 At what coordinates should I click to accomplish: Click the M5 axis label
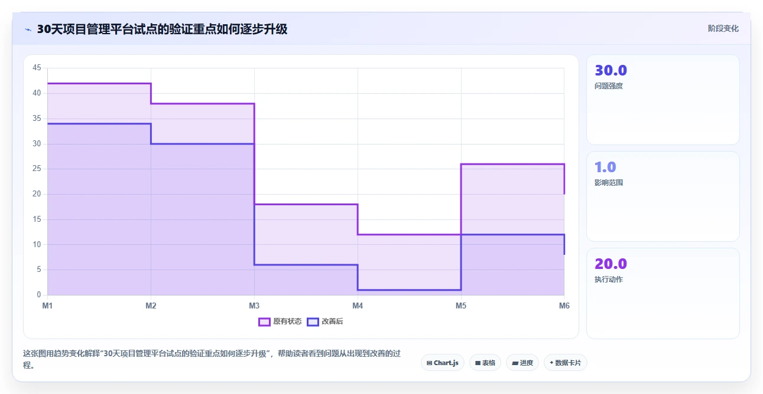(x=461, y=306)
